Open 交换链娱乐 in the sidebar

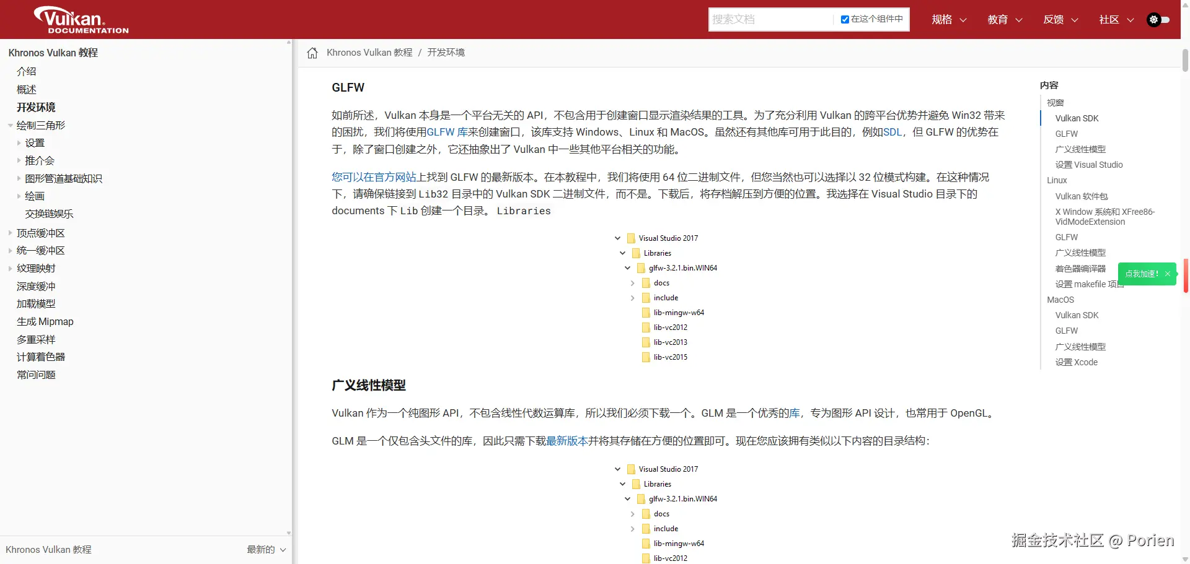(x=49, y=214)
